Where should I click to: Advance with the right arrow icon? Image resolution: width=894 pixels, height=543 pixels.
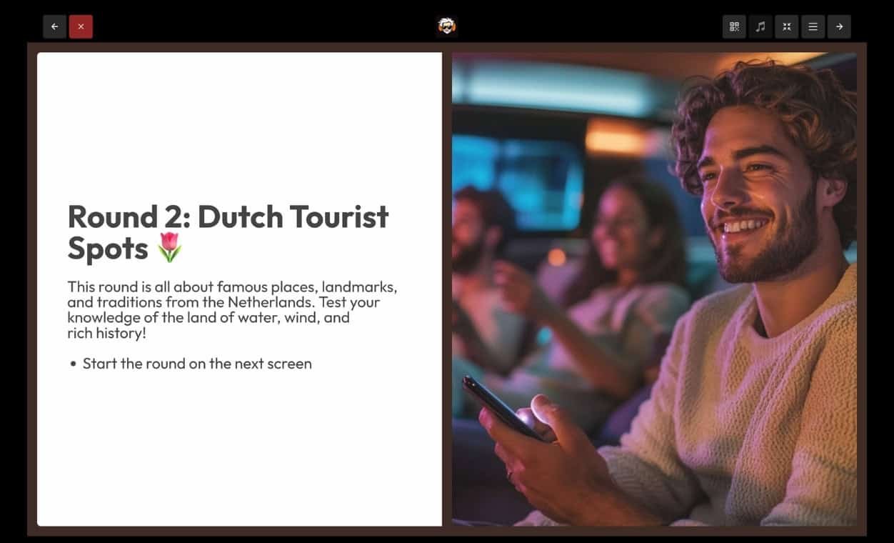[839, 26]
